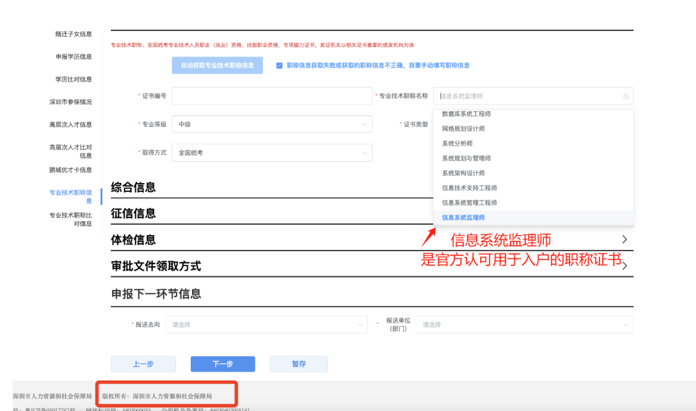This screenshot has height=411, width=696.
Task: Pick 系统架构设计师 from the list
Action: pos(463,173)
